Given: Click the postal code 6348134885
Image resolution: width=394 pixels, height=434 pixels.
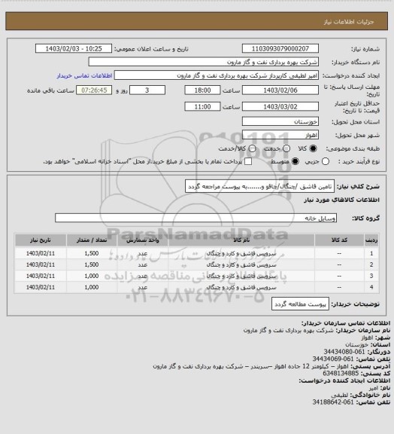Looking at the screenshot, I should pos(341,374).
